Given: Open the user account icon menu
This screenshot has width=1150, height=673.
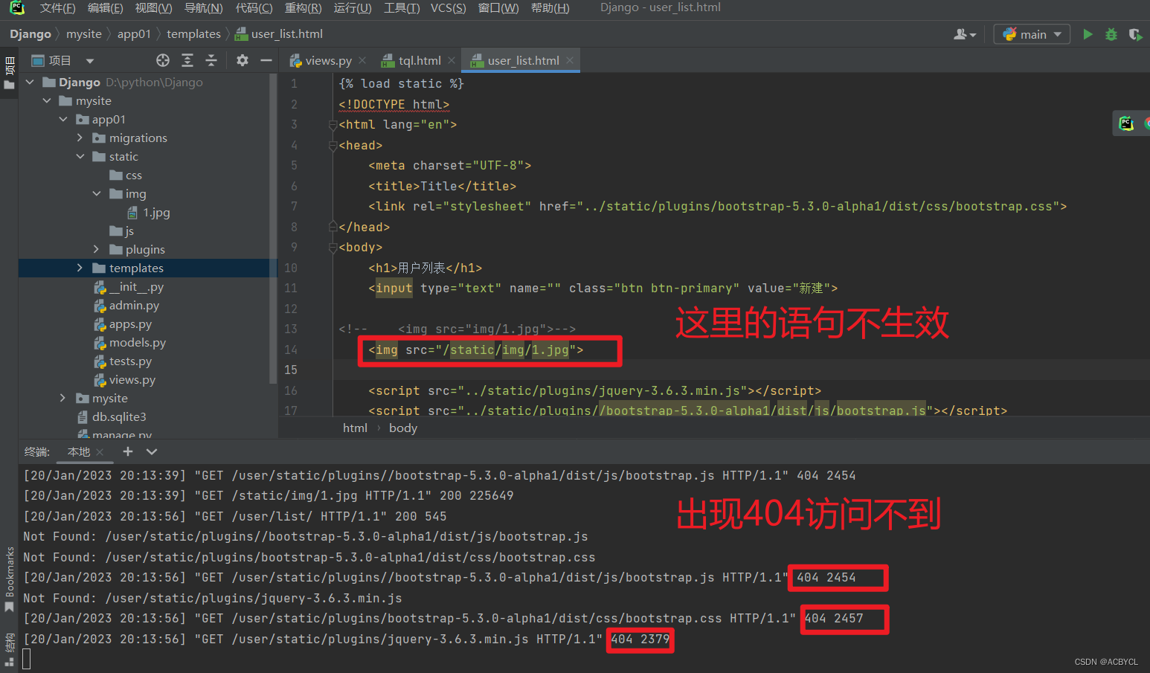Looking at the screenshot, I should point(964,34).
